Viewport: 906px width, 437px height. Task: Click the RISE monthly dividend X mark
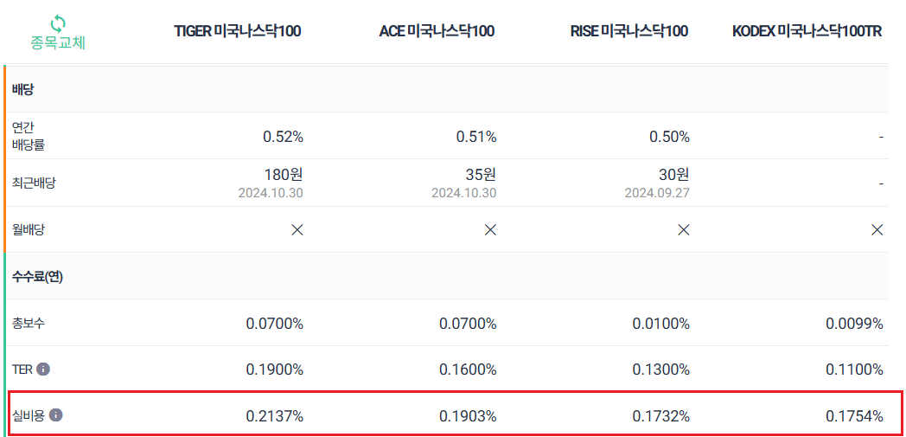pos(684,230)
